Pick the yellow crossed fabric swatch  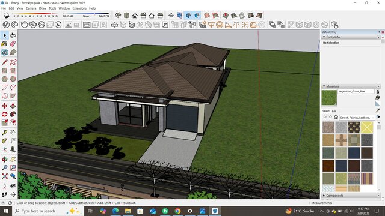[x=367, y=127]
